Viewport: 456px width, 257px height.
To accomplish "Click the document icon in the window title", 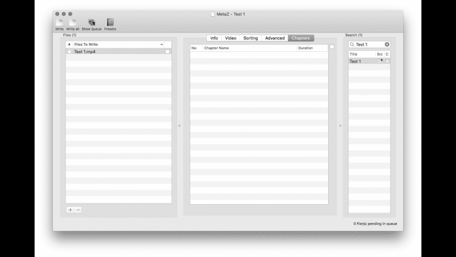I will click(213, 14).
